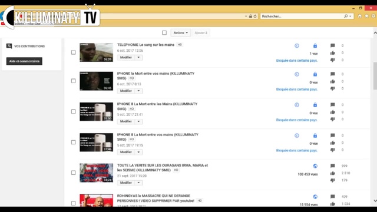Open Modifier arrow dropdown for TELEPHONIE video

[x=138, y=58]
